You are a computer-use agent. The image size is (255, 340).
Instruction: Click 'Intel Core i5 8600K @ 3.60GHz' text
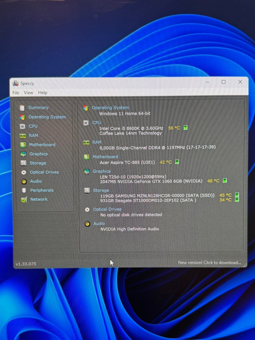(131, 128)
